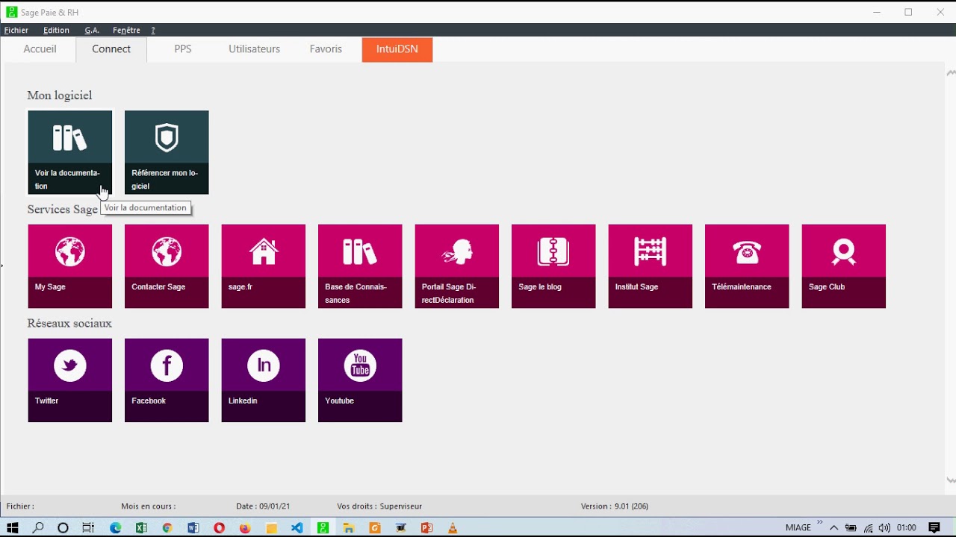The width and height of the screenshot is (956, 537).
Task: Open the Utilisateurs tab
Action: click(x=254, y=49)
